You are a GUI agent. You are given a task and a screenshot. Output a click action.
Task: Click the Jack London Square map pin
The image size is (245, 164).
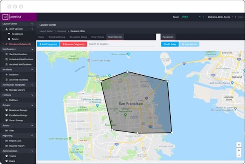coord(232,83)
